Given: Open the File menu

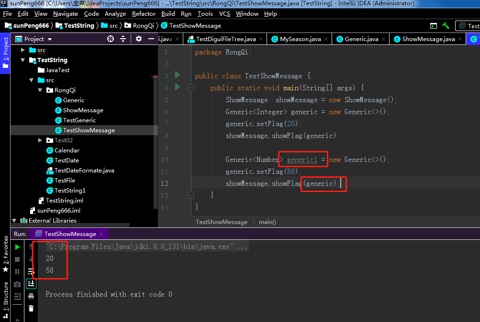Looking at the screenshot, I should (7, 14).
